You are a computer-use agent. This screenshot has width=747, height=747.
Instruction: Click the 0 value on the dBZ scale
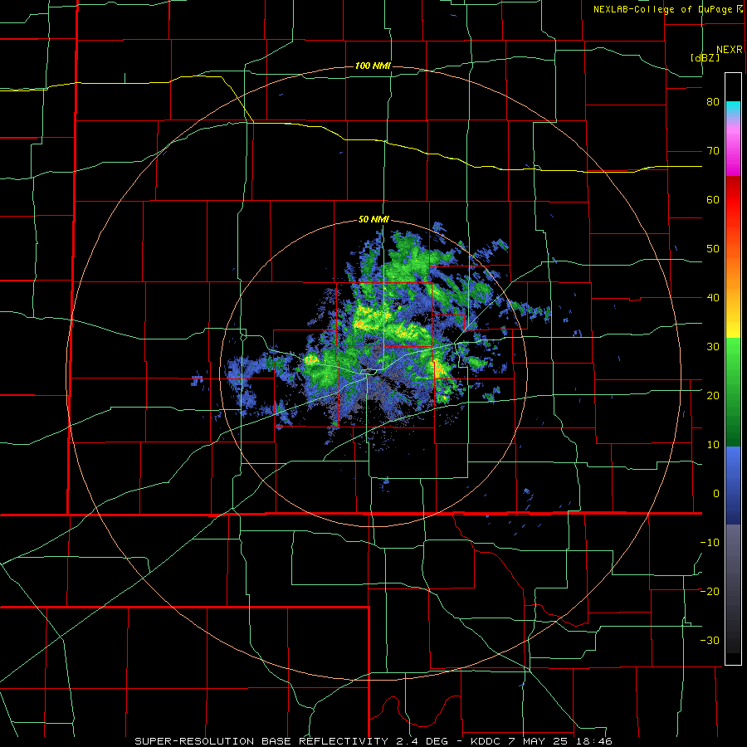716,494
